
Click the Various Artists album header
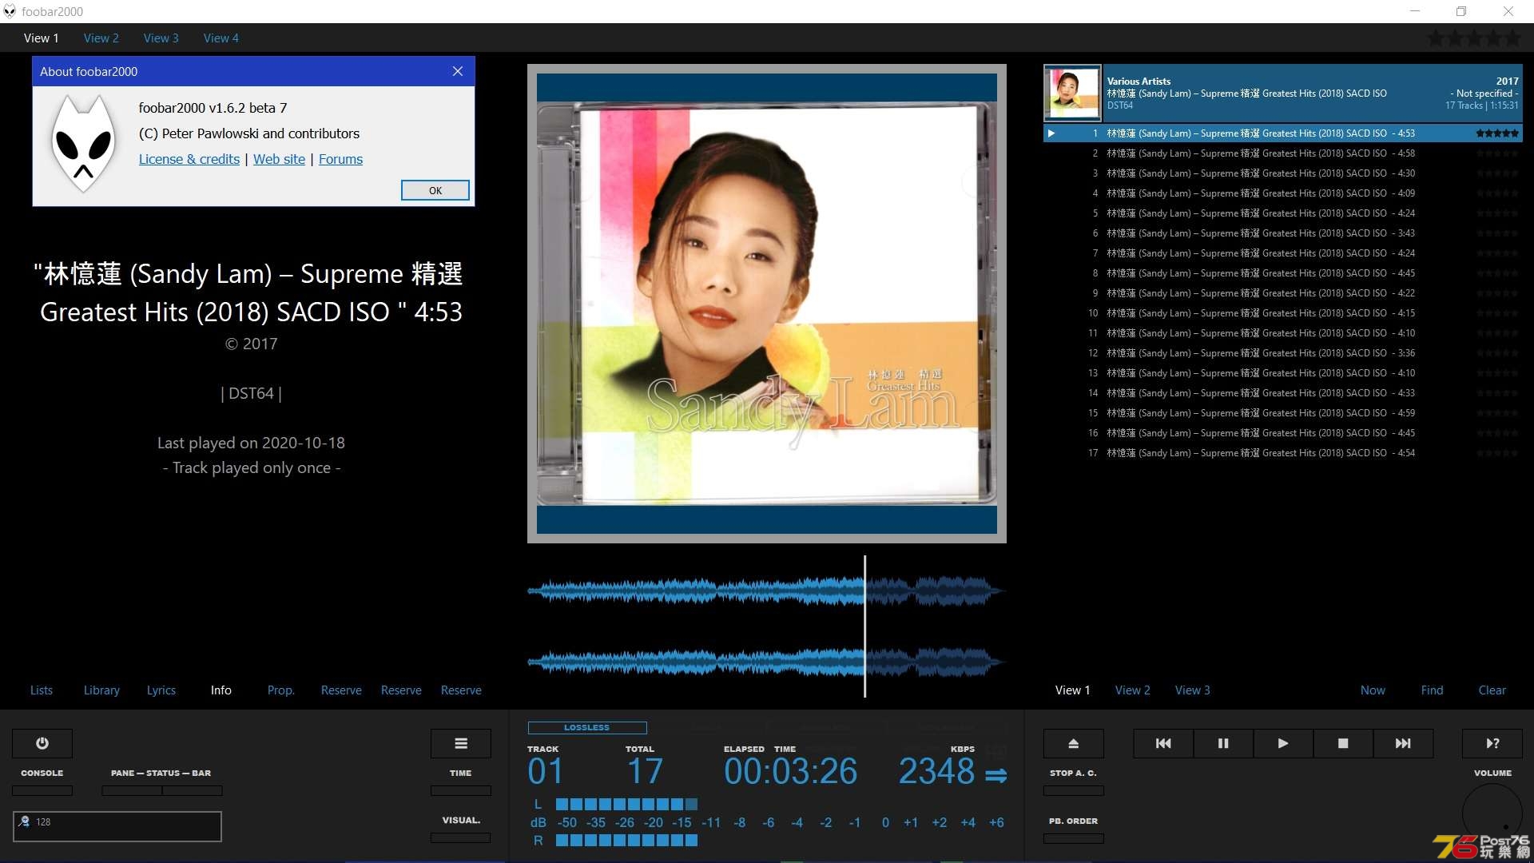coord(1283,93)
